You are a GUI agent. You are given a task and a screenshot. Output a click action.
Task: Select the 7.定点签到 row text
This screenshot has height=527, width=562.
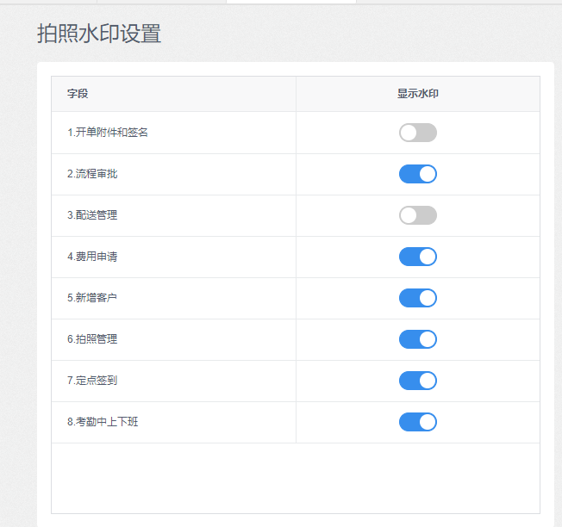[x=92, y=381]
